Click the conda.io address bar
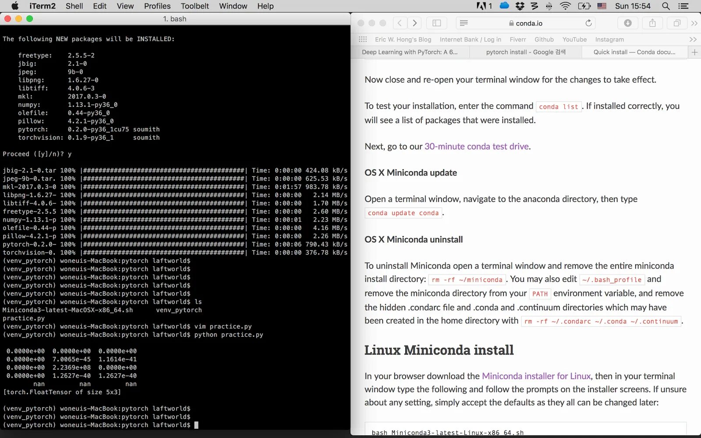The height and width of the screenshot is (438, 701). [x=526, y=23]
